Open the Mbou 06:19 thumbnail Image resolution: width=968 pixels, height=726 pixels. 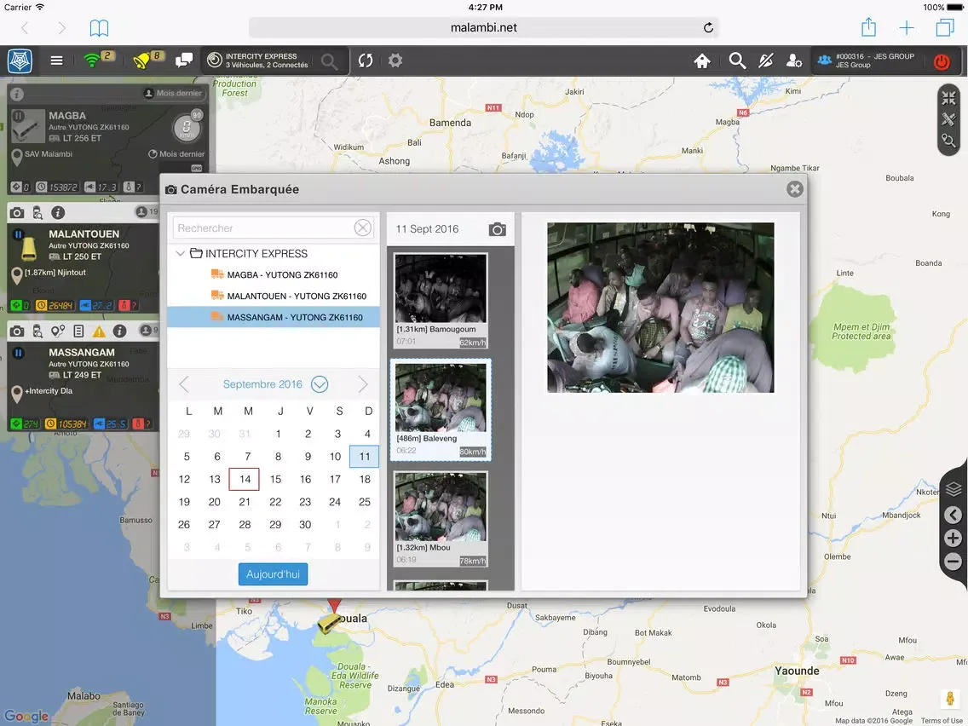pyautogui.click(x=441, y=519)
